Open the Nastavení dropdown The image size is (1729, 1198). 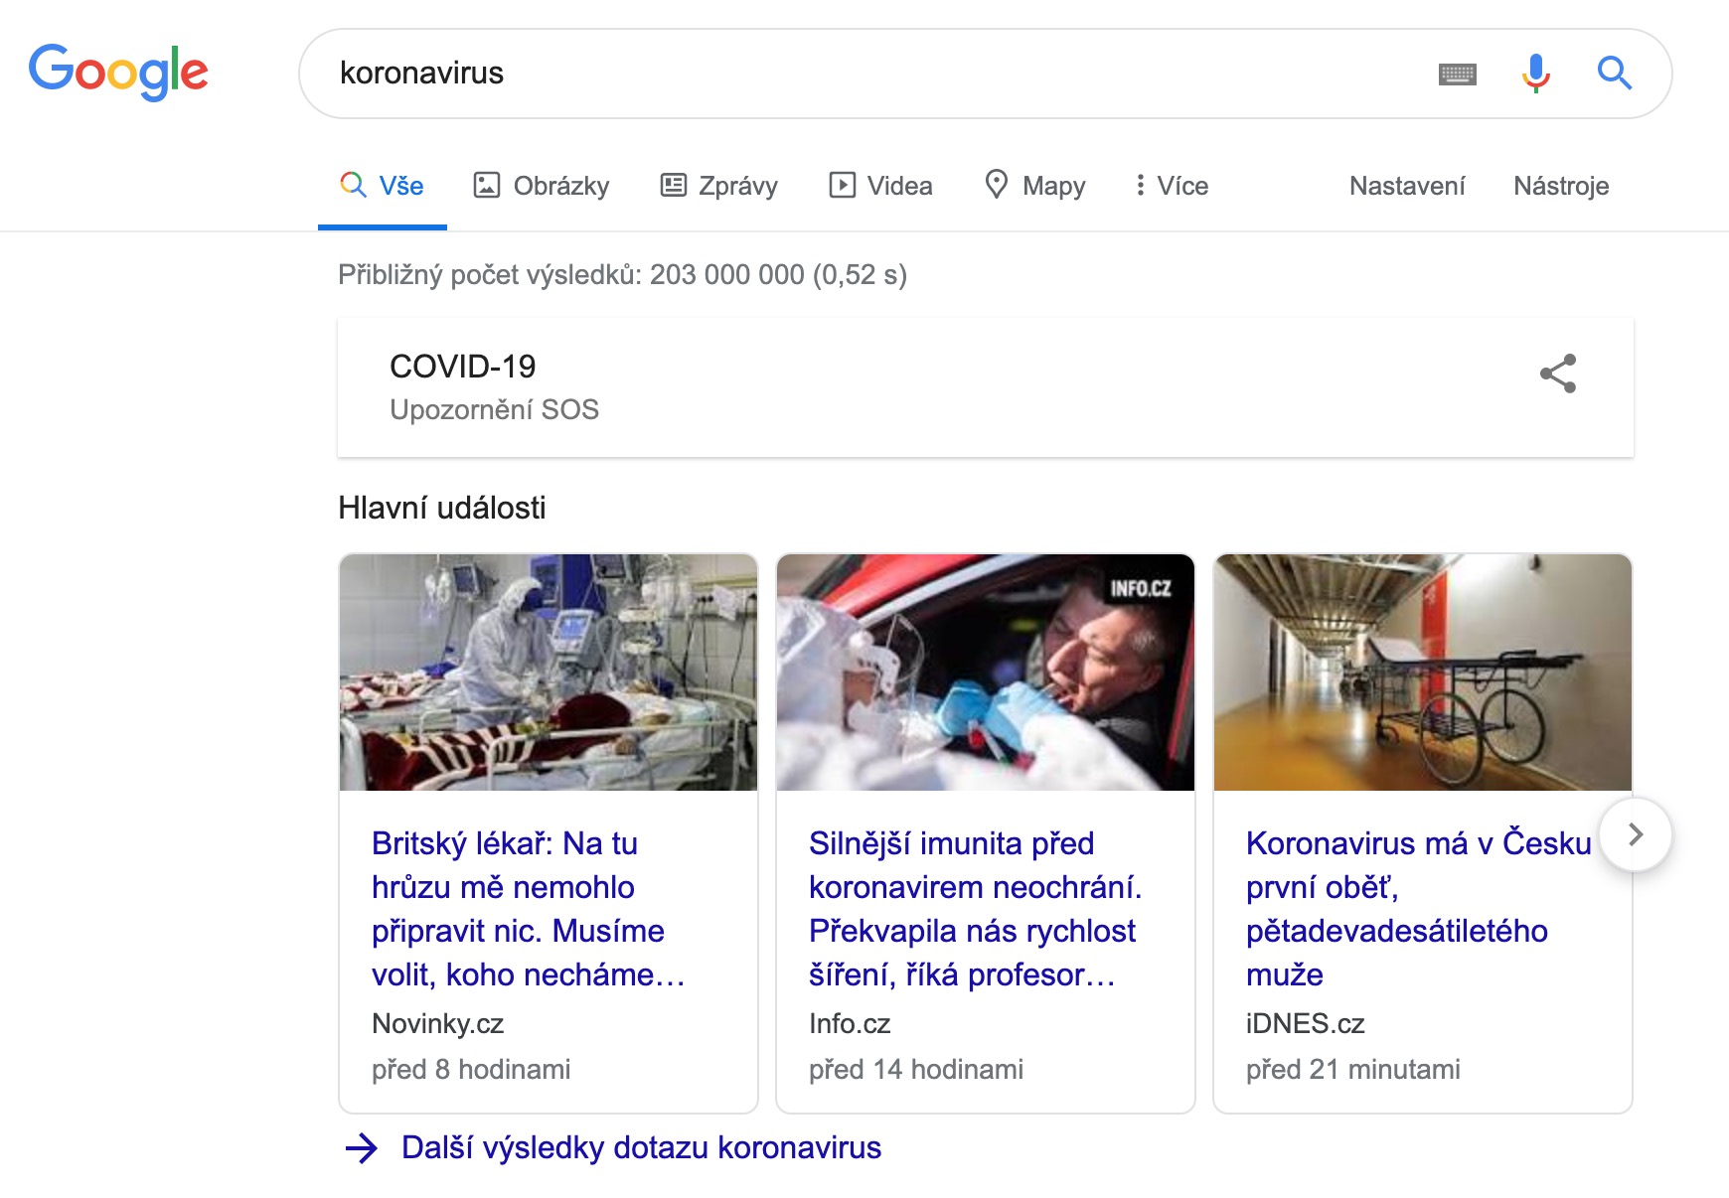point(1406,186)
